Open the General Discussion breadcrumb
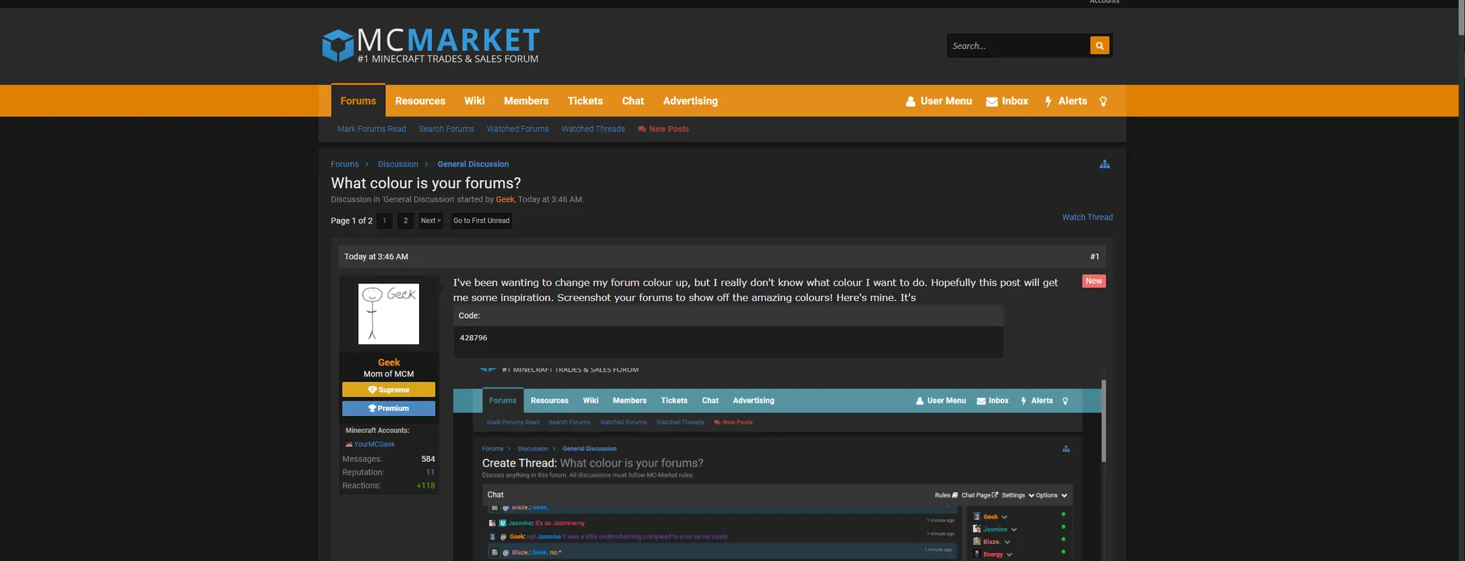Image resolution: width=1465 pixels, height=561 pixels. pos(473,164)
